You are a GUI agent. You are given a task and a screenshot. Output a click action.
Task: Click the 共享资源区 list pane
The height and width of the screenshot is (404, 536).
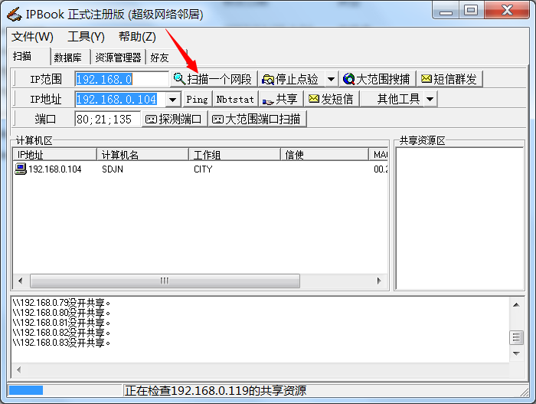pos(459,218)
